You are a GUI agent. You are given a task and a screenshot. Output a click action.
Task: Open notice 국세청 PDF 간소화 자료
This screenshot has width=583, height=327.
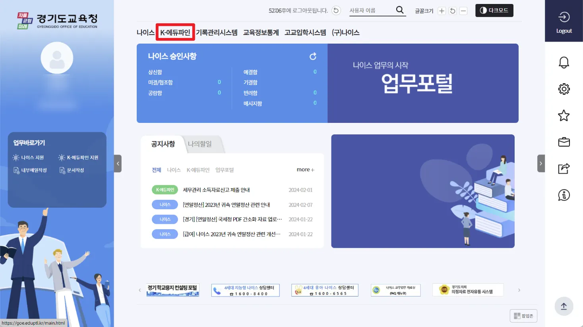pos(232,220)
